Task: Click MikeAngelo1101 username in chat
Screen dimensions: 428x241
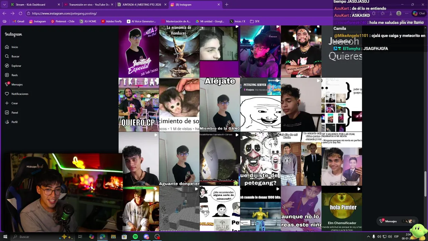Action: 351,35
